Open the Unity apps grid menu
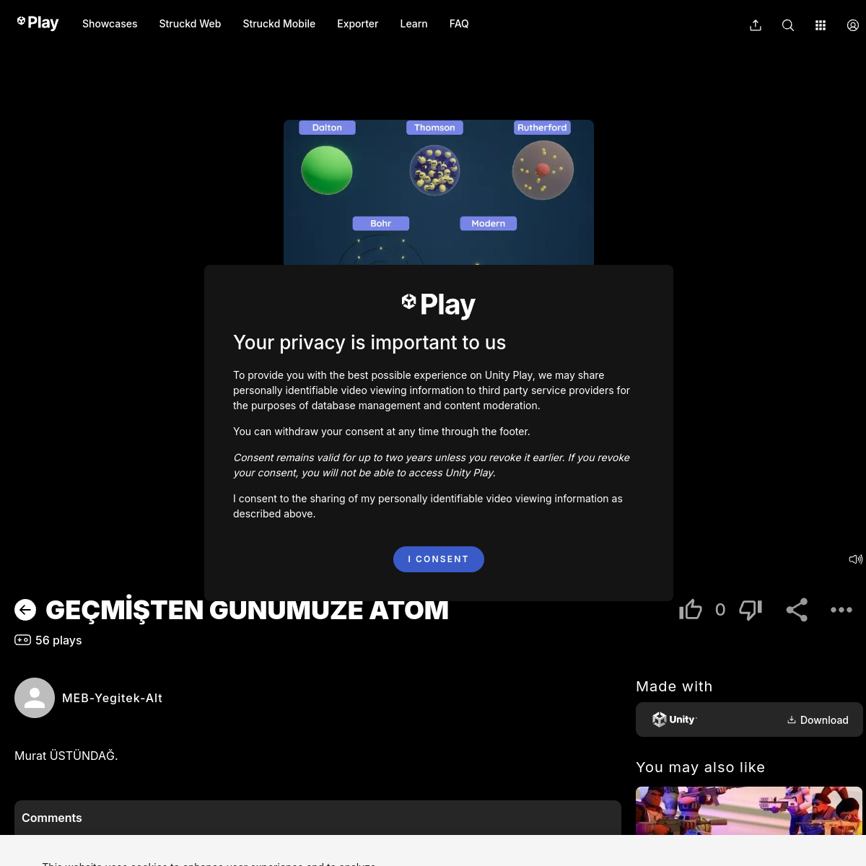Image resolution: width=866 pixels, height=866 pixels. [820, 25]
